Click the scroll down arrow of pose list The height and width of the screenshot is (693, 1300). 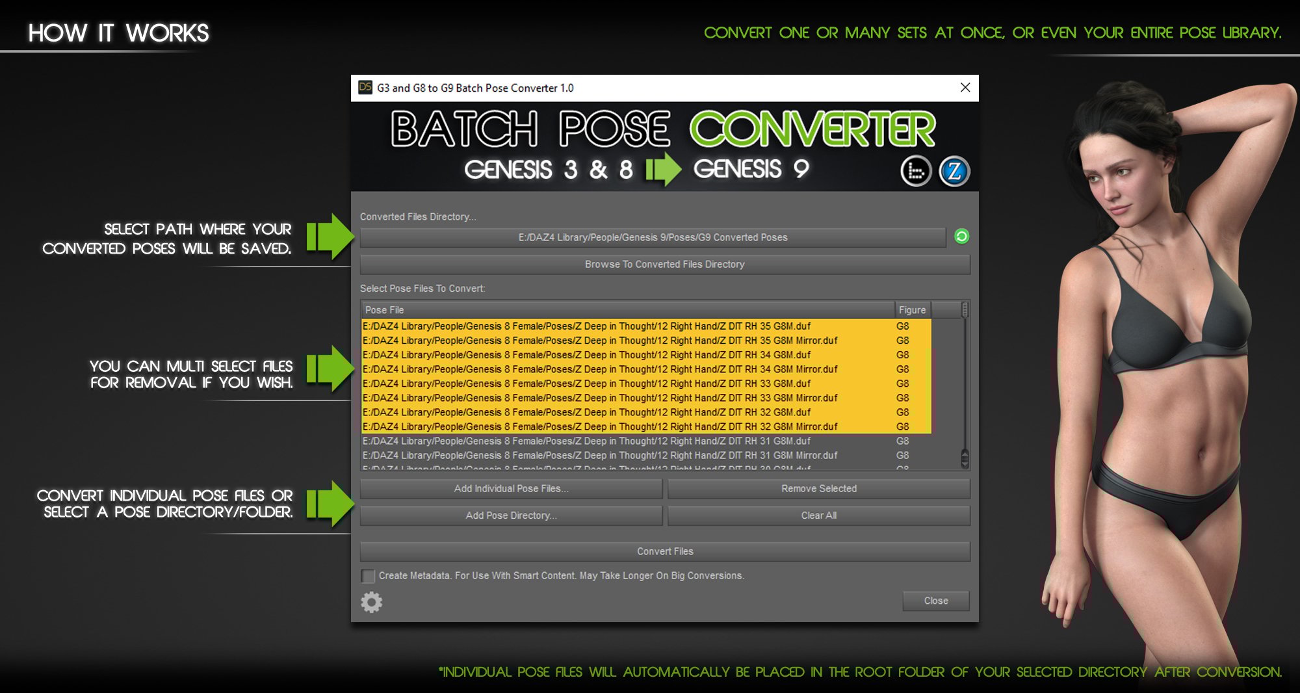tap(965, 464)
